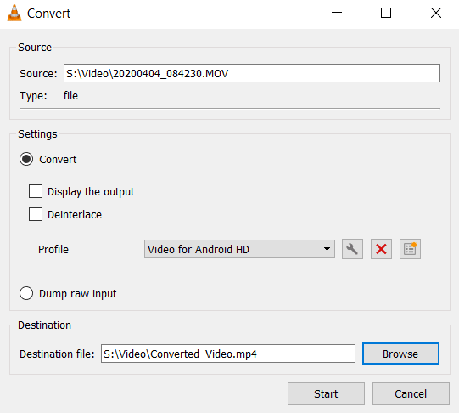The image size is (459, 413).
Task: Select the Convert radio button
Action: coord(26,159)
